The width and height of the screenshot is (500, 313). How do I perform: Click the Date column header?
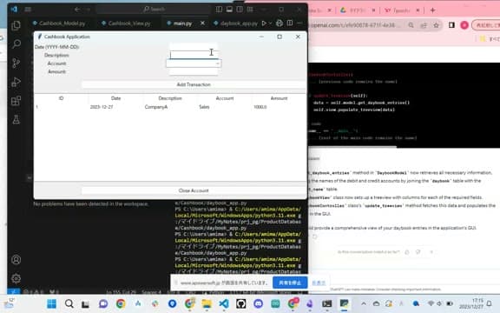(x=115, y=98)
